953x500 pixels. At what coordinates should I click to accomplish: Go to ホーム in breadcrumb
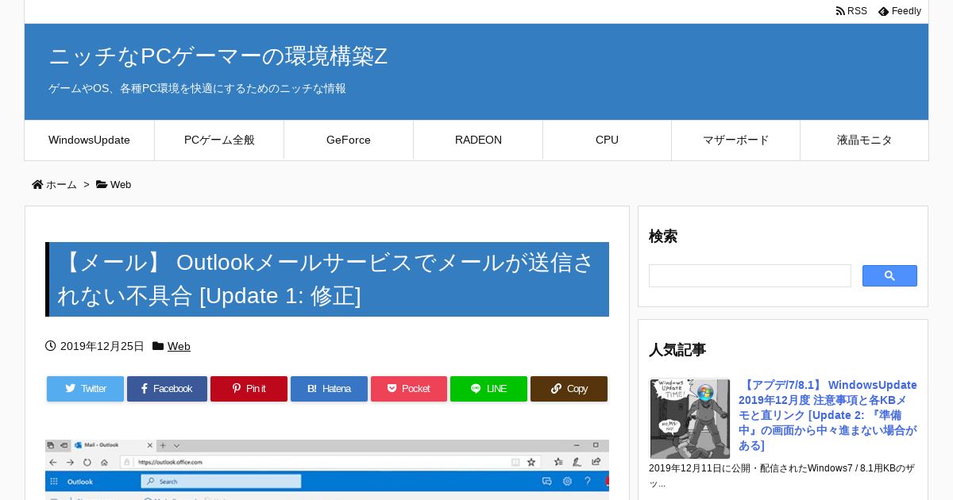click(61, 185)
